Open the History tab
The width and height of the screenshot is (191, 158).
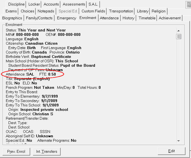pyautogui.click(x=128, y=18)
